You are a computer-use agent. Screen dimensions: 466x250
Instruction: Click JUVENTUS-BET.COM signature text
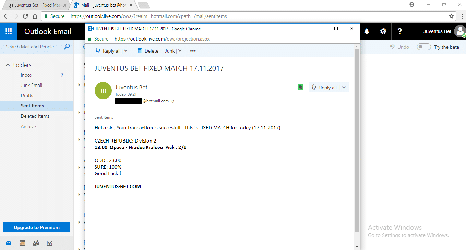click(x=118, y=186)
